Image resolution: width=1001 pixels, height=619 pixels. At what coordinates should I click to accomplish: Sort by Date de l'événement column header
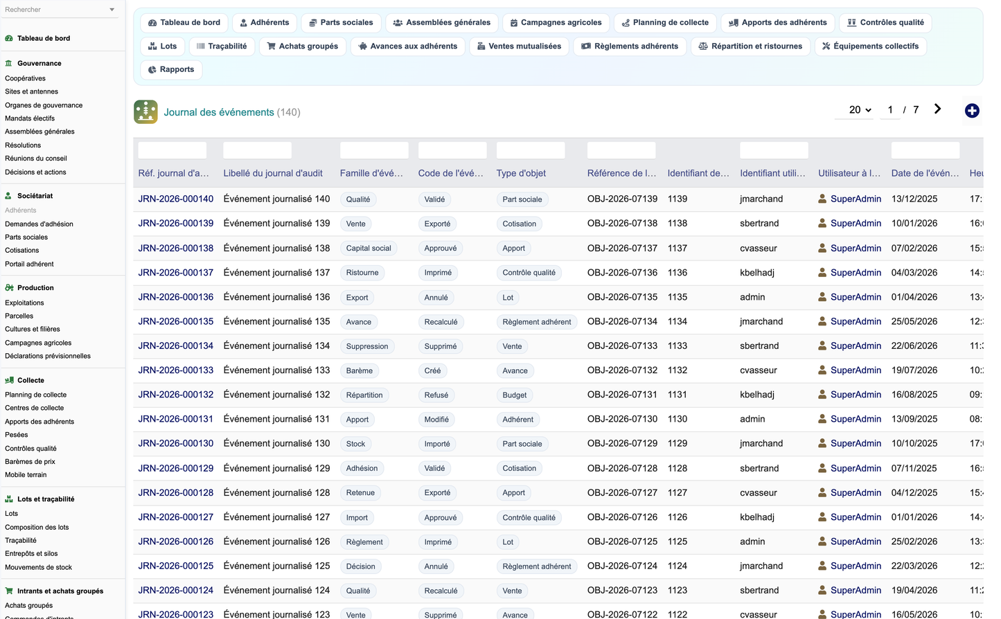[925, 173]
